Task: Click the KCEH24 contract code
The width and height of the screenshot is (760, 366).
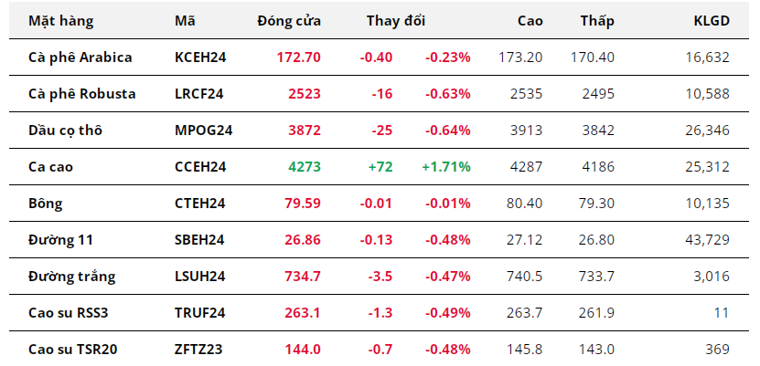Action: pyautogui.click(x=200, y=57)
